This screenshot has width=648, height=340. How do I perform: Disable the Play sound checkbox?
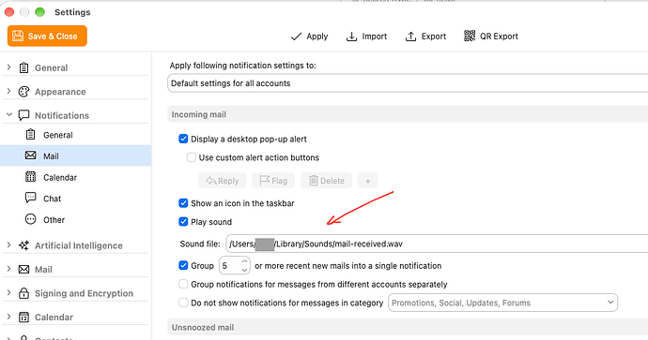pos(183,222)
